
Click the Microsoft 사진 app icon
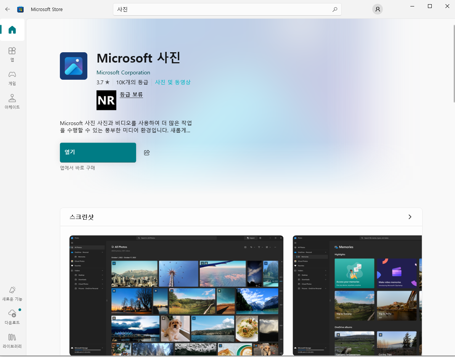pos(74,66)
